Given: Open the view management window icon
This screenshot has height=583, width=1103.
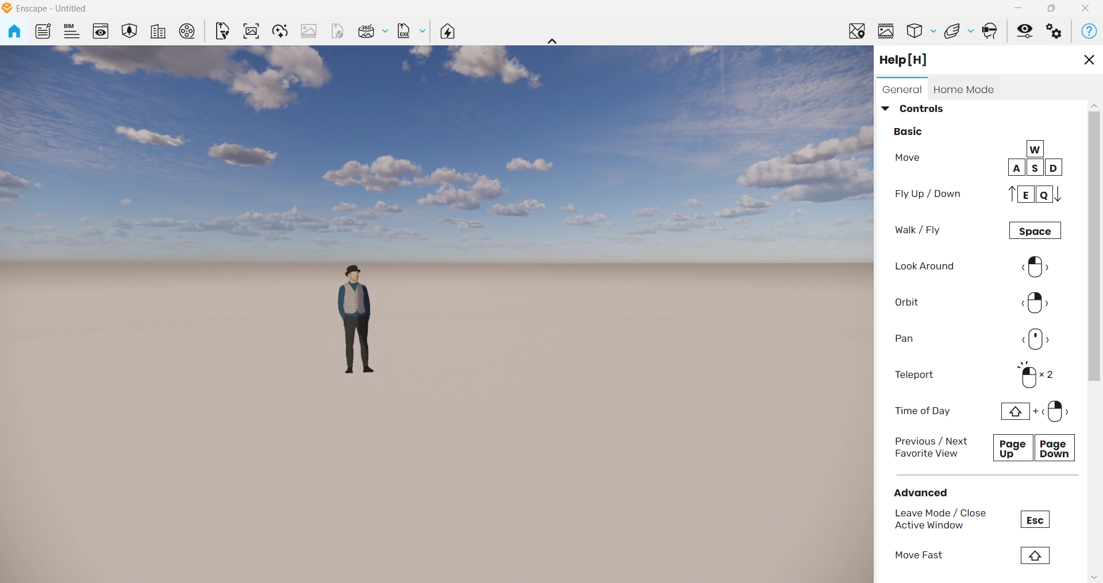Looking at the screenshot, I should point(101,31).
